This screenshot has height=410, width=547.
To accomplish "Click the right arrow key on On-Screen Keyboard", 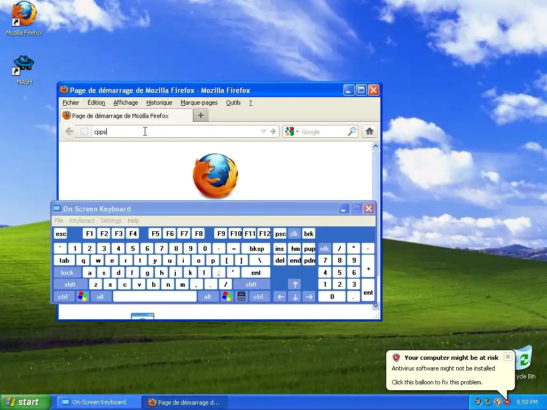I will (309, 297).
